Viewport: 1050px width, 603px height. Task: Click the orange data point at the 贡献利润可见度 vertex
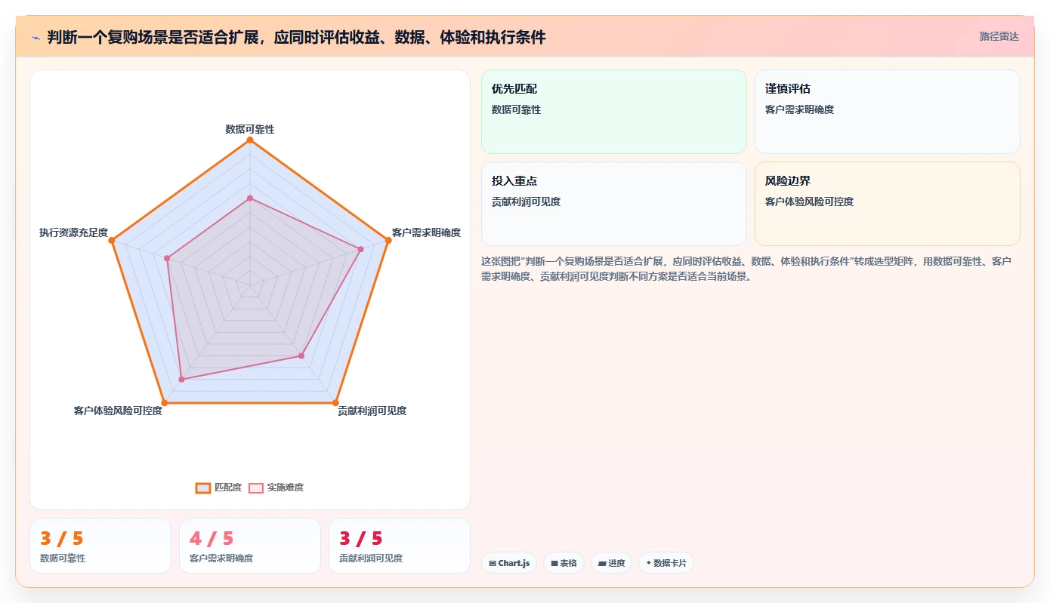(335, 403)
